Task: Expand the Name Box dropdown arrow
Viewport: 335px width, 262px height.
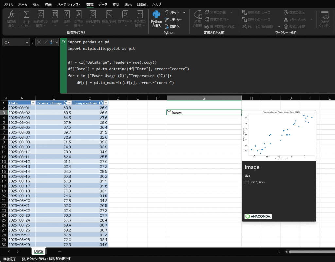Action: point(27,42)
